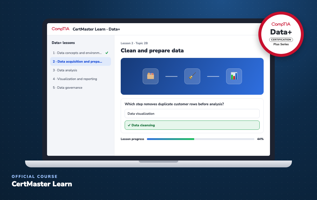
Task: Open lesson 1 Data concepts and environments
Action: click(x=81, y=53)
